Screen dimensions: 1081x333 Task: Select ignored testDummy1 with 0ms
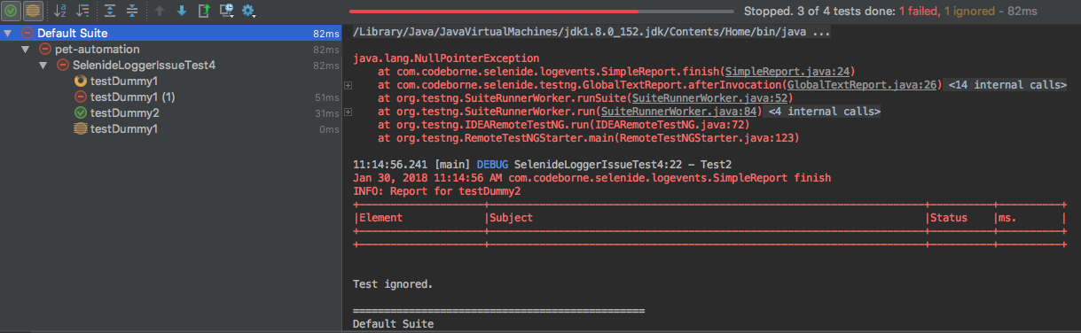point(124,128)
